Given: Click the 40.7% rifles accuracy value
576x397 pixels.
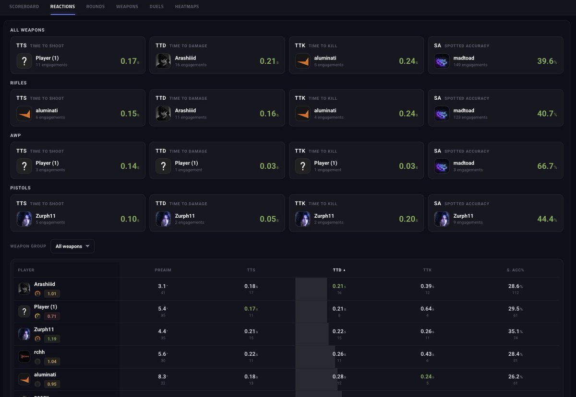Looking at the screenshot, I should pos(547,114).
